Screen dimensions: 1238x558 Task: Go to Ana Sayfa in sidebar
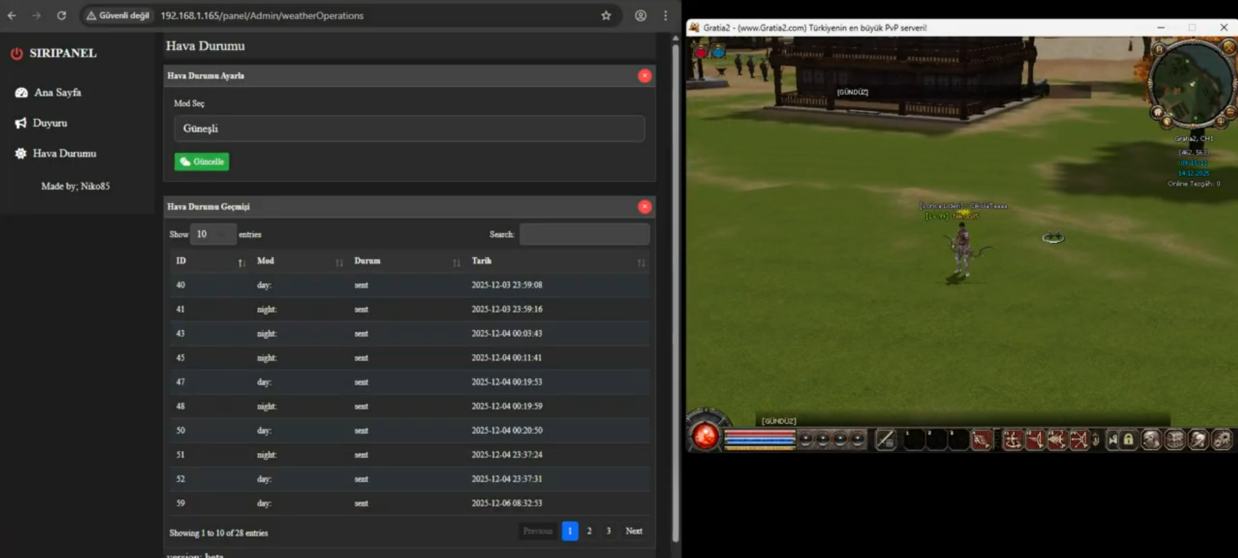coord(57,92)
